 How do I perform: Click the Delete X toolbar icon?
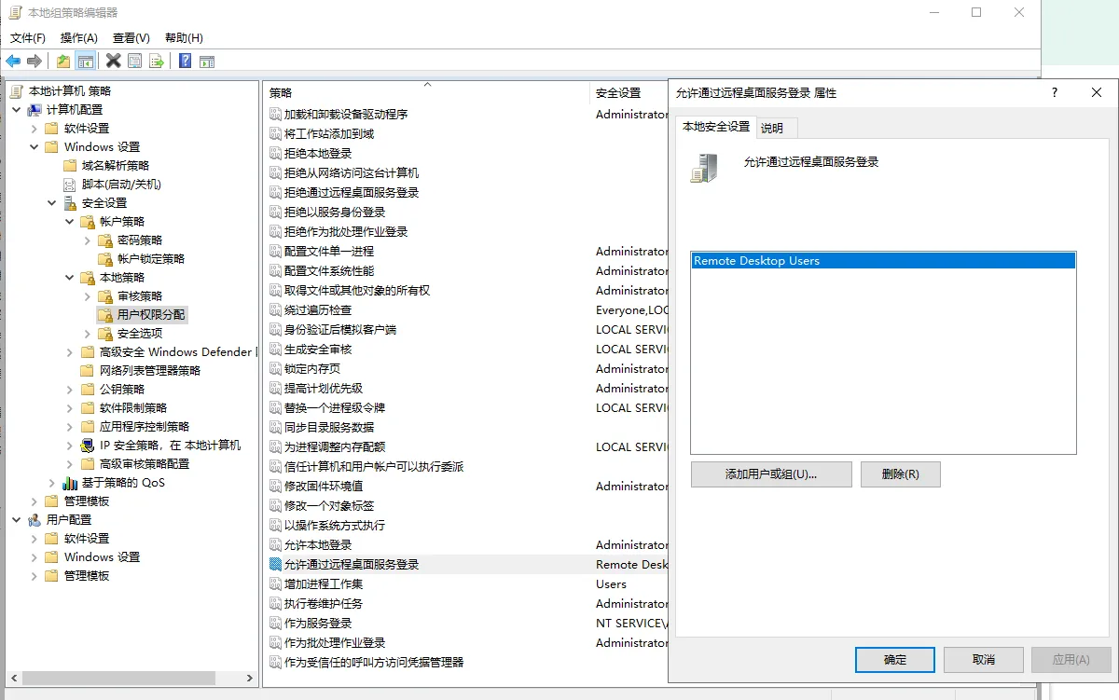coord(113,62)
